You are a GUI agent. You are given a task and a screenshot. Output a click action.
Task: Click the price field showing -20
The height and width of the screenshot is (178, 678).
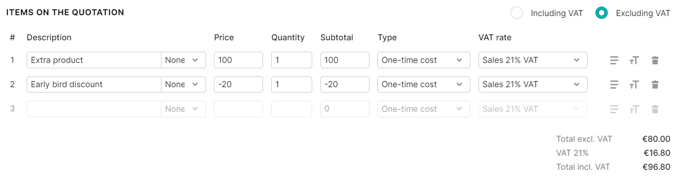[238, 84]
